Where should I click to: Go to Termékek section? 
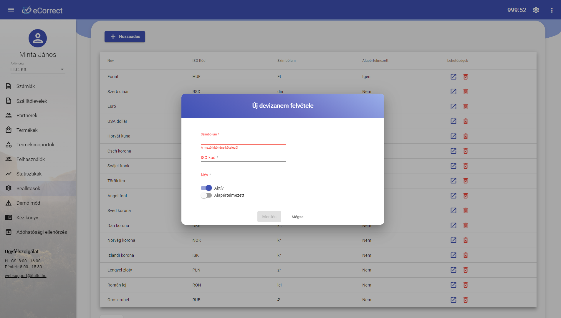(38, 130)
